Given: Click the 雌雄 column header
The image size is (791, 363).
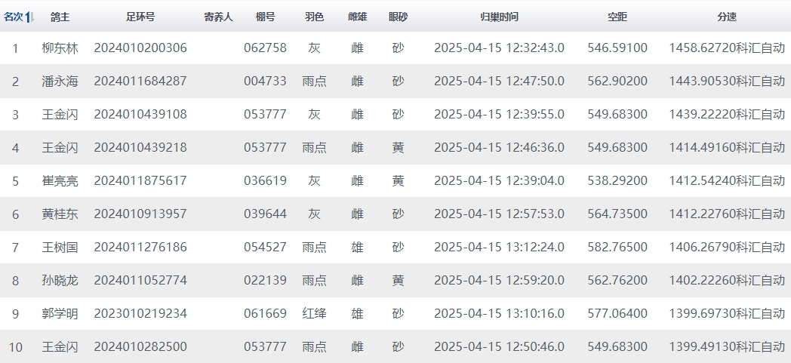Looking at the screenshot, I should (357, 17).
